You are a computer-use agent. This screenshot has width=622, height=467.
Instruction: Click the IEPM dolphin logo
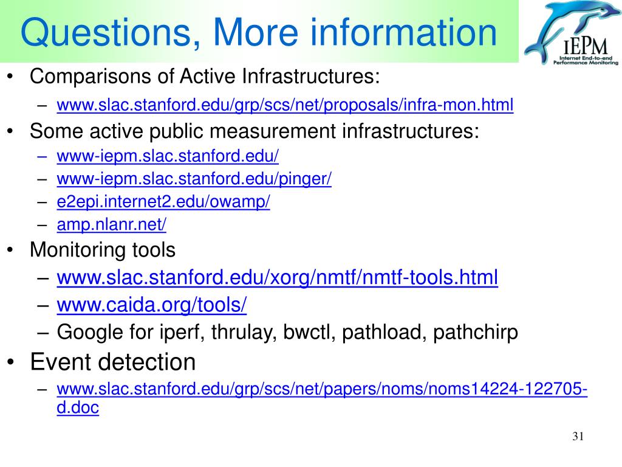tap(572, 33)
